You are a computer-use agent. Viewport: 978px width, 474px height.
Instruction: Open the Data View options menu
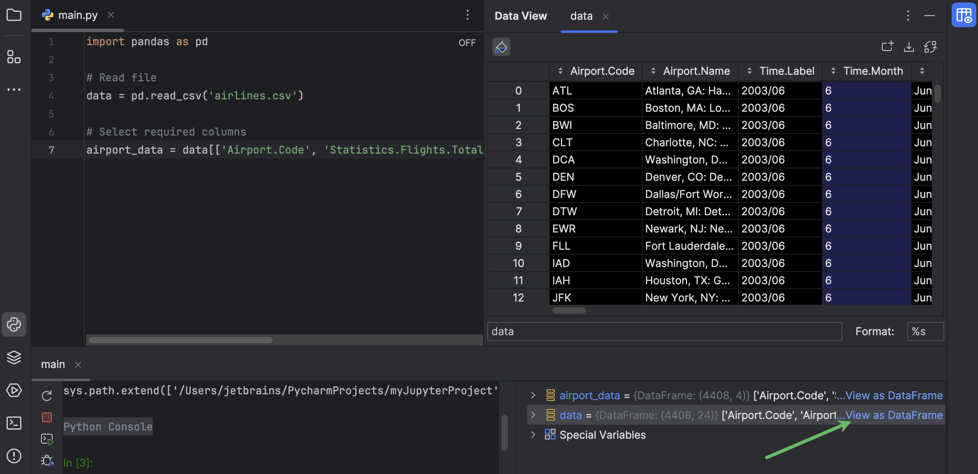[x=908, y=16]
